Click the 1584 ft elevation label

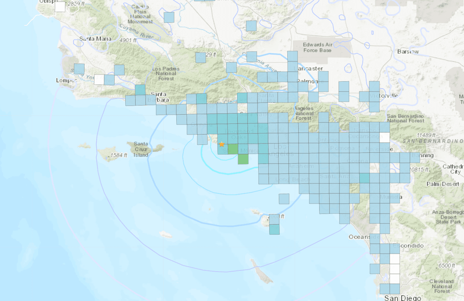[x=119, y=156]
